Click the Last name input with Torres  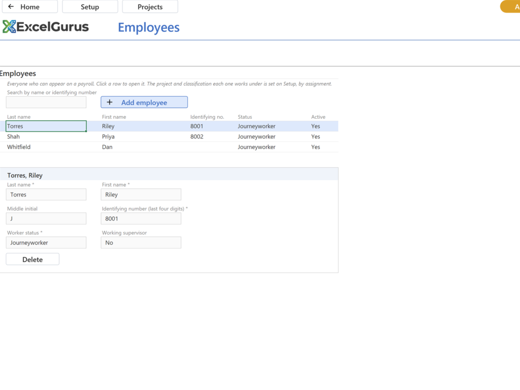pos(46,194)
